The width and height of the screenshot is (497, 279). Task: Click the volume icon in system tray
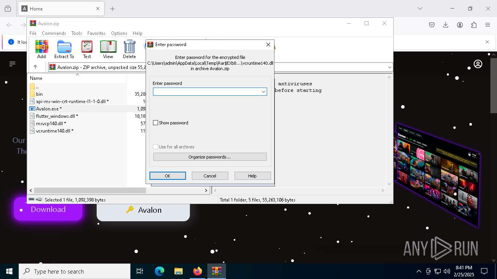pyautogui.click(x=447, y=271)
